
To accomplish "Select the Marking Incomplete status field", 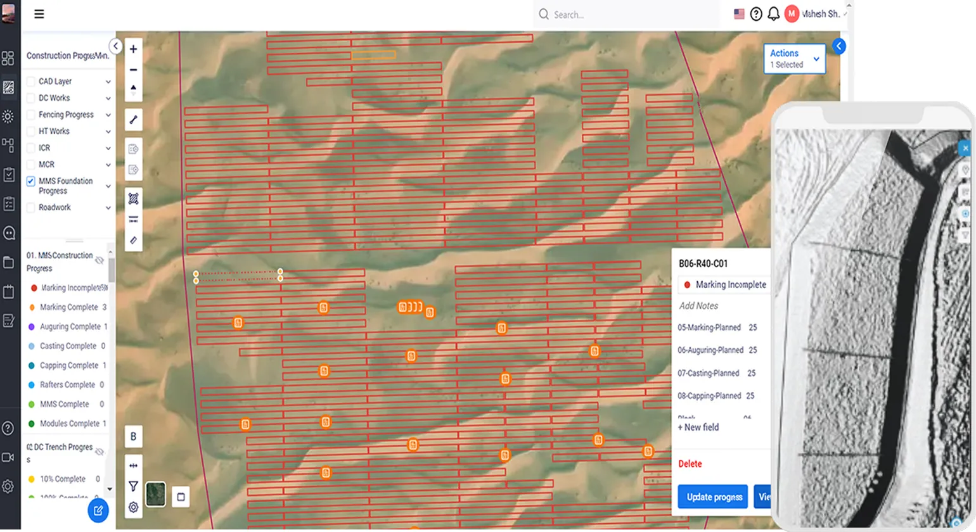I will coord(724,285).
